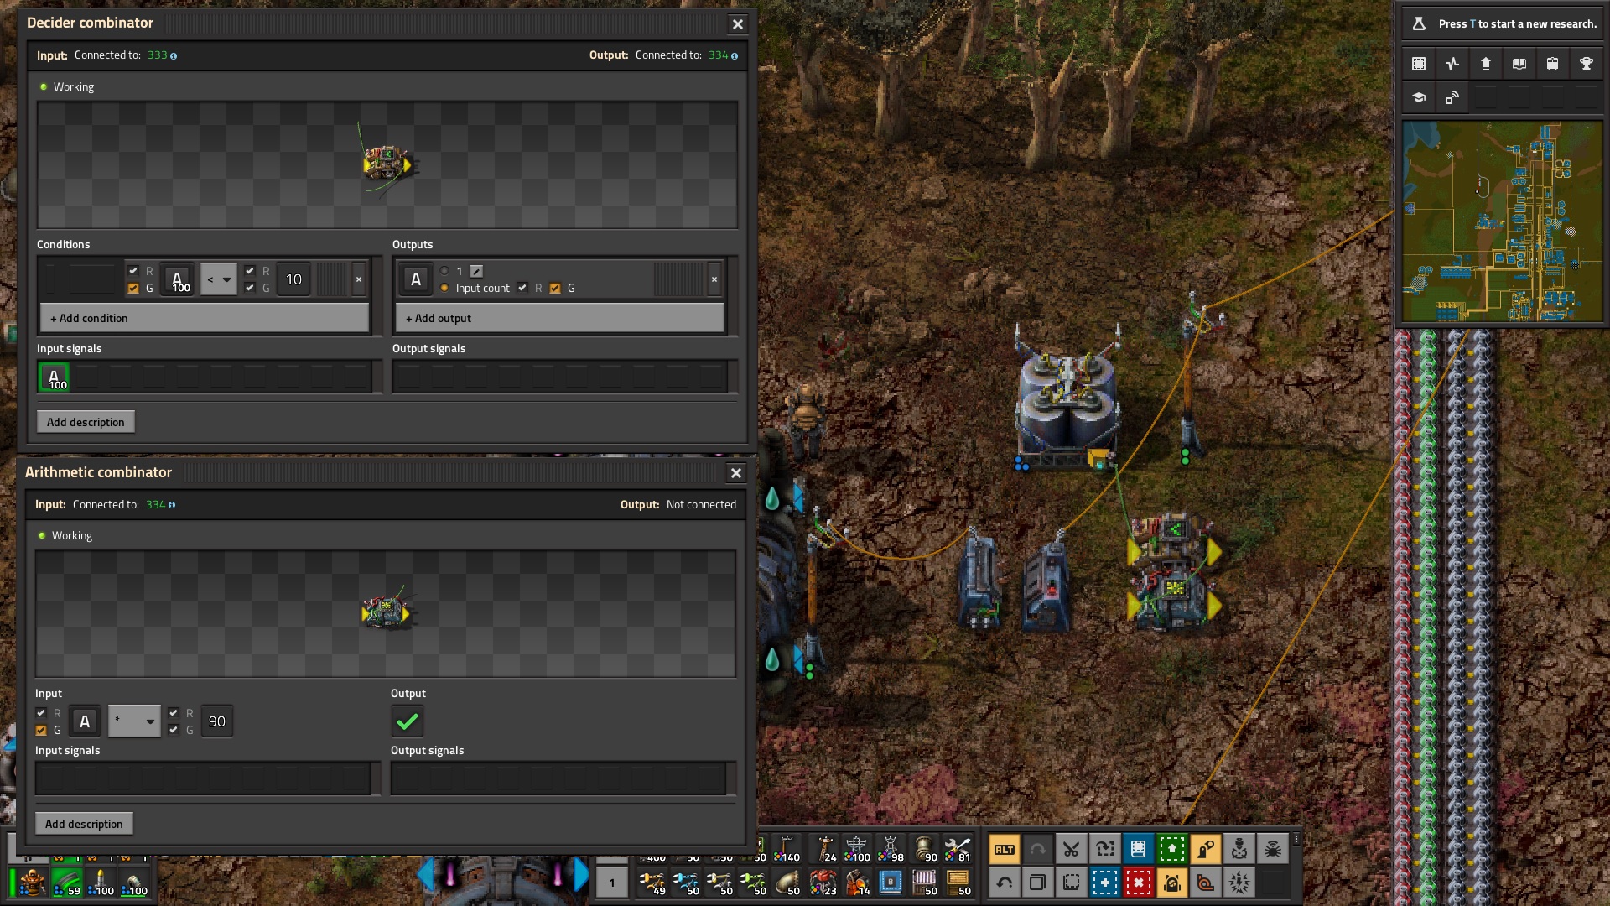The height and width of the screenshot is (906, 1610).
Task: Click the Add output button
Action: (559, 319)
